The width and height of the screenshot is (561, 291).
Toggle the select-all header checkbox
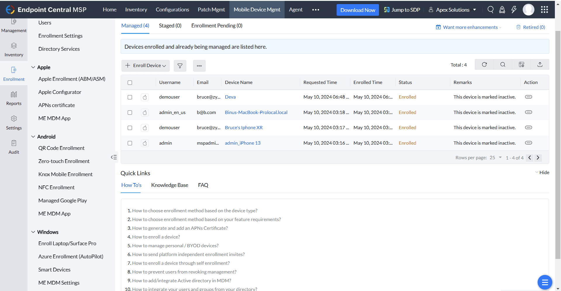[130, 83]
